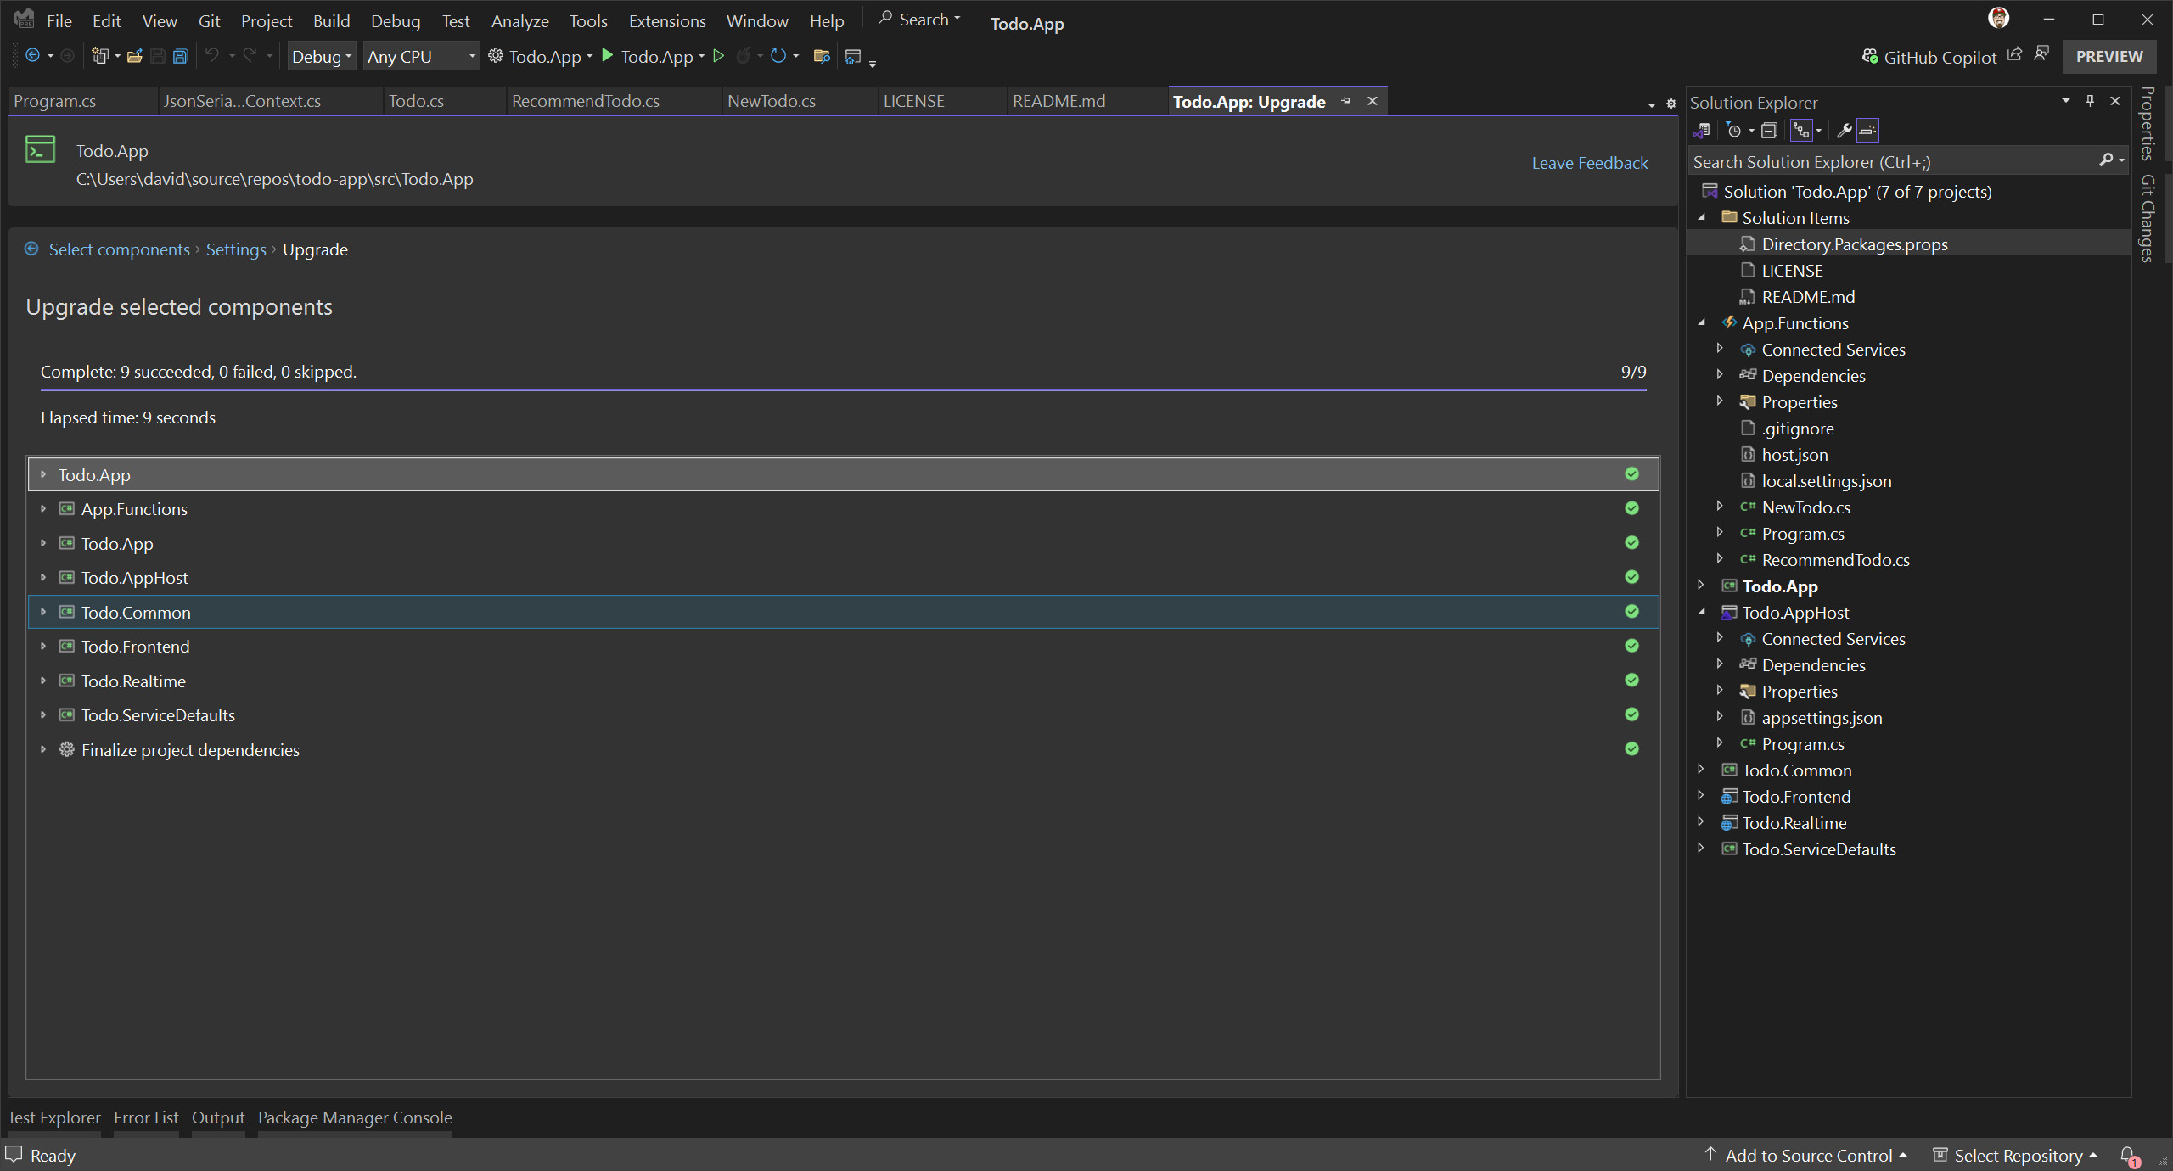Viewport: 2173px width, 1171px height.
Task: Navigate backward using the toolbar back arrow
Action: 32,56
